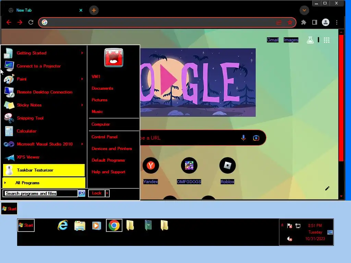
Task: Start voice search with microphone icon
Action: (x=243, y=138)
